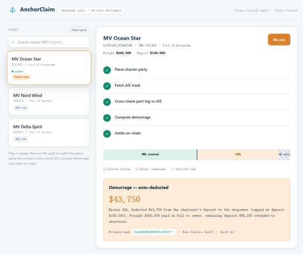The image size is (303, 254).
Task: Click the 6h excluded hatched bar segment
Action: (x=284, y=154)
